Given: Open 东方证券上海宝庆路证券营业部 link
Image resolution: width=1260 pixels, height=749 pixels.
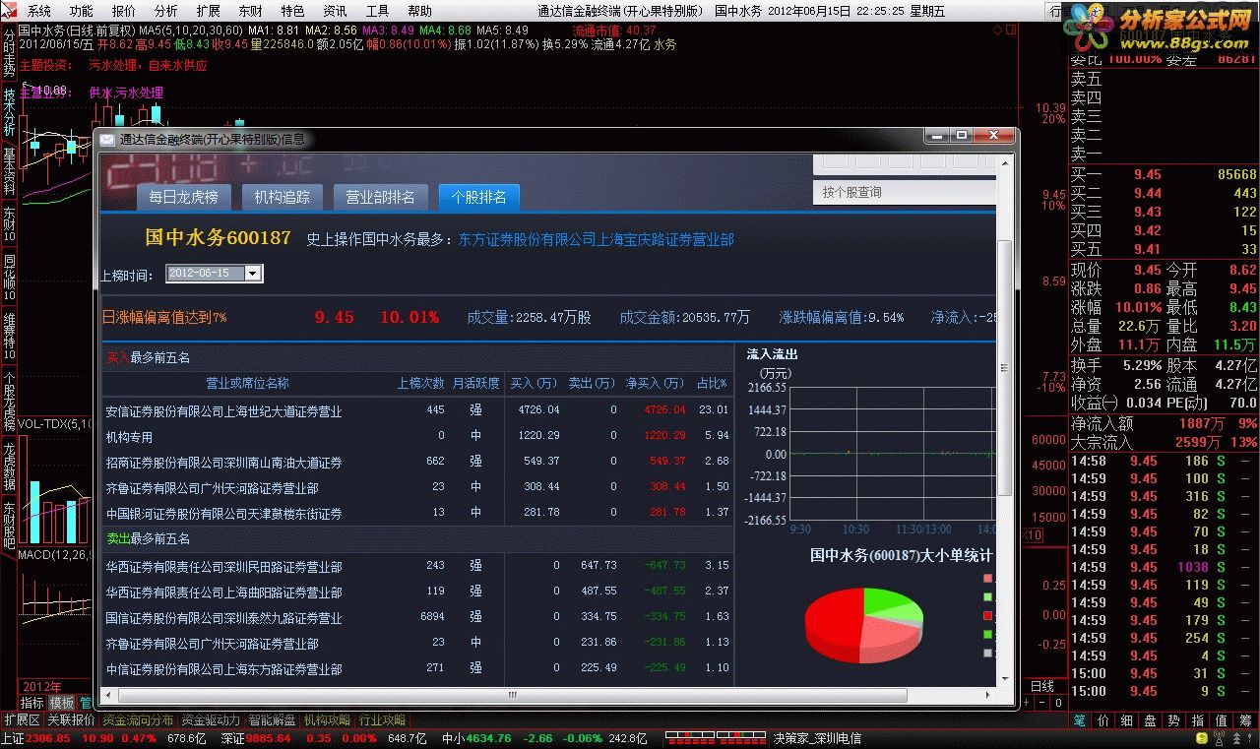Looking at the screenshot, I should click(x=597, y=239).
